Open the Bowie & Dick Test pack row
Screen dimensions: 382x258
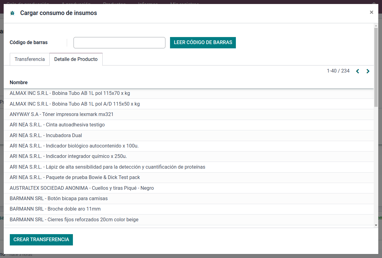[75, 178]
